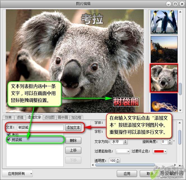Click the 旋转角度 value field

coord(165,142)
